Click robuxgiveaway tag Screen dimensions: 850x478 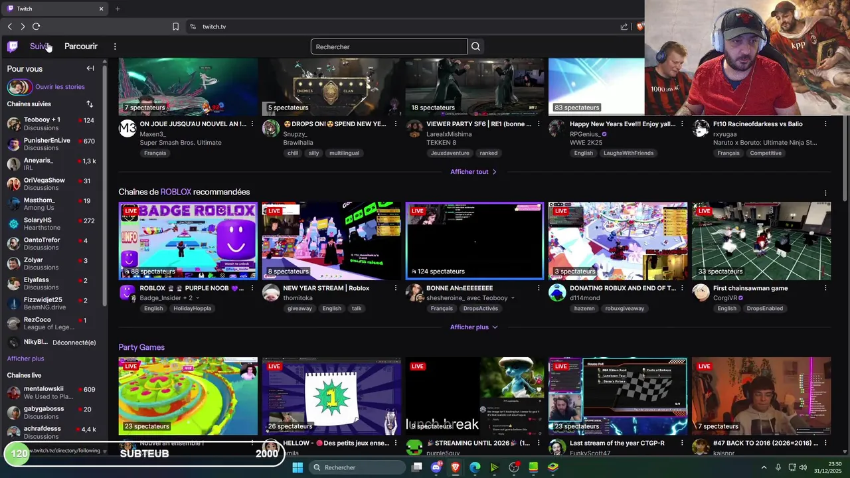(624, 309)
